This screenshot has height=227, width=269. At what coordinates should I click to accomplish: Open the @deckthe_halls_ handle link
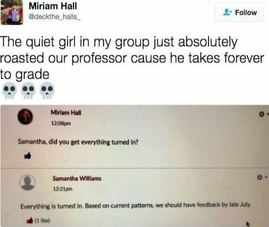pos(54,17)
